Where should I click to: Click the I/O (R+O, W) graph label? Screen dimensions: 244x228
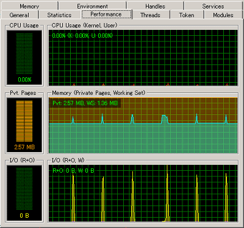pos(68,161)
